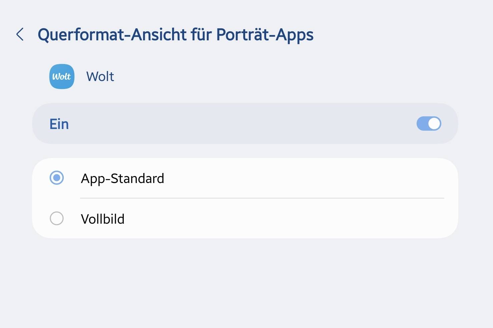Screen dimensions: 493x328
Task: Click the Wolt app name text
Action: pyautogui.click(x=100, y=76)
